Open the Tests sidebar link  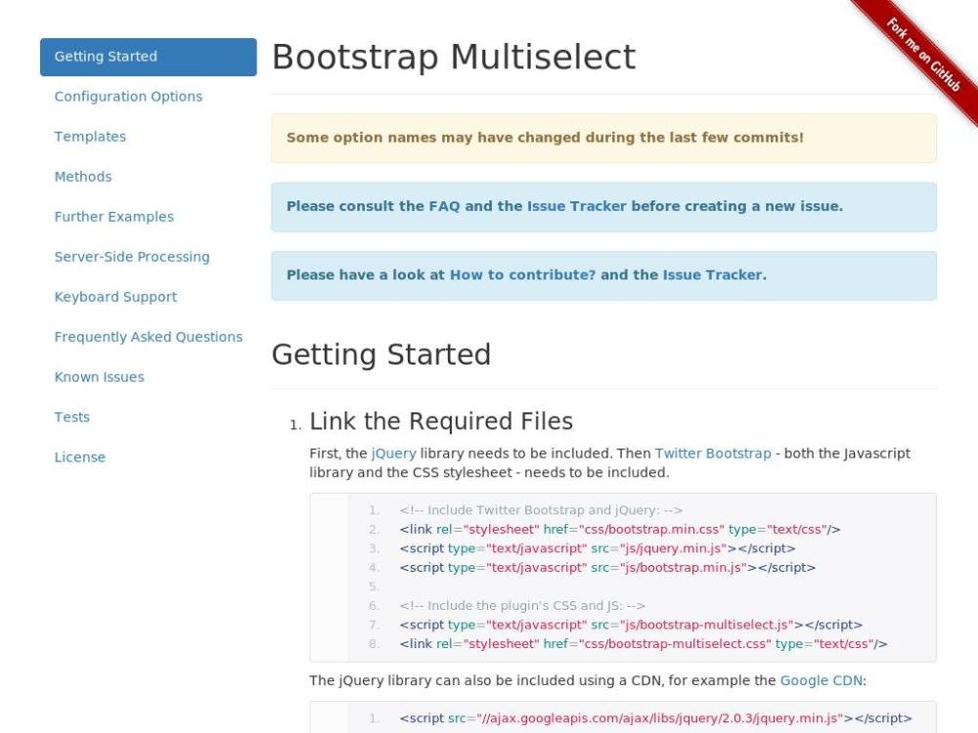(x=72, y=417)
